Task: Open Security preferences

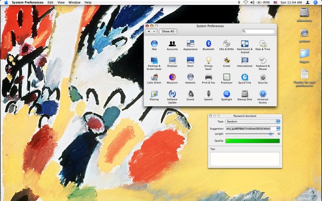Action: [263, 79]
